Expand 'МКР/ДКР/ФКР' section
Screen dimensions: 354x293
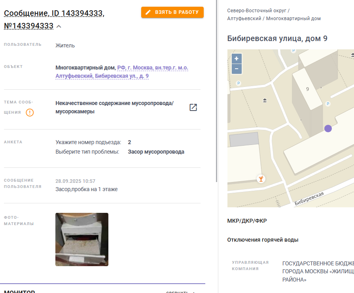[x=247, y=221]
